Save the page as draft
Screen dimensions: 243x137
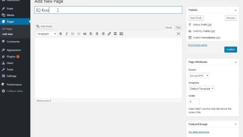[196, 18]
